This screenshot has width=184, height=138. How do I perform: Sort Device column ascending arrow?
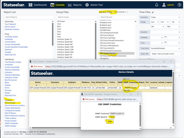[37, 85]
